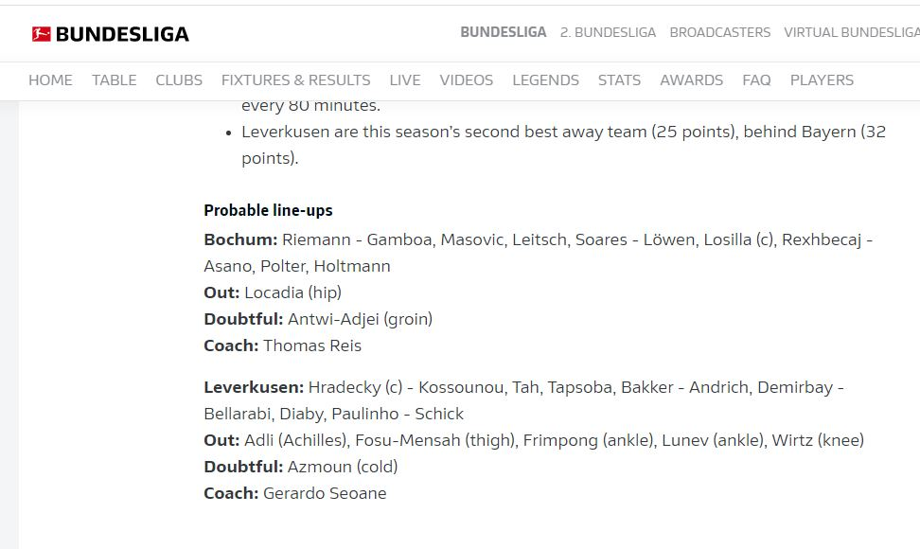Open the Table menu item
Image resolution: width=920 pixels, height=549 pixels.
click(114, 80)
